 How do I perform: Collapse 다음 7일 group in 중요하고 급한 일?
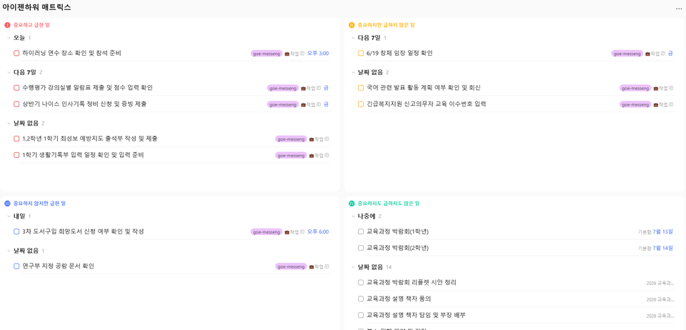(x=9, y=72)
